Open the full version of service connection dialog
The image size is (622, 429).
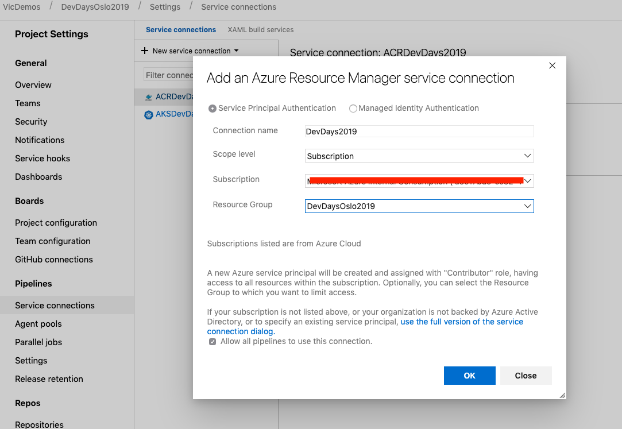461,322
